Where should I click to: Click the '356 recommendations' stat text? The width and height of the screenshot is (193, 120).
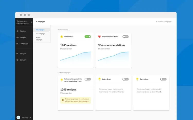tap(112, 45)
